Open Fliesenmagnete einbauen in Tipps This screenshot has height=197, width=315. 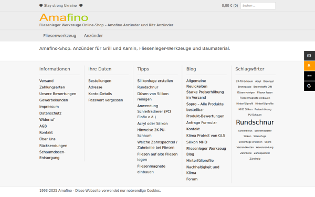151,169
